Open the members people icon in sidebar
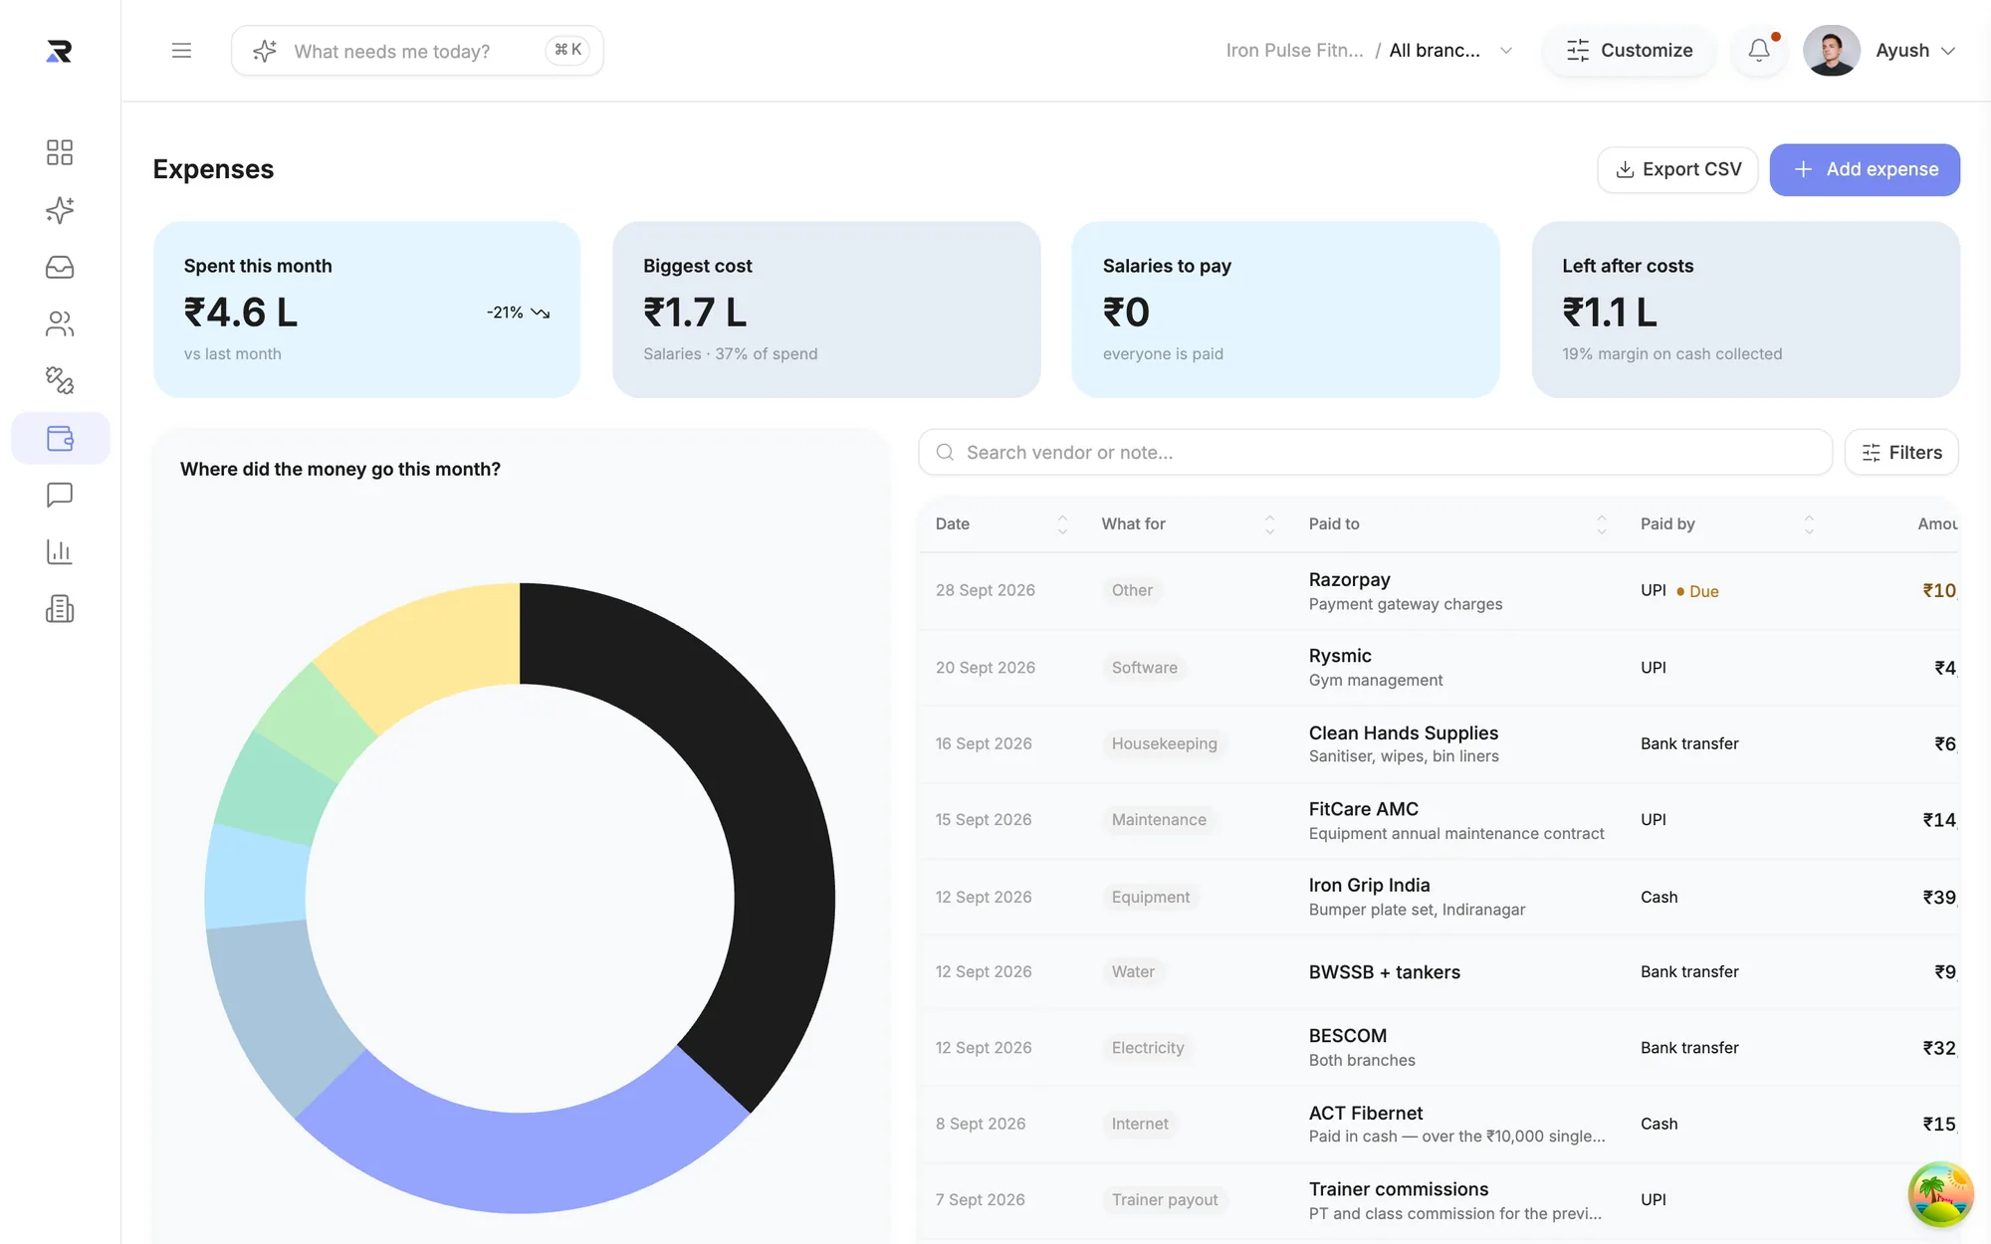 click(x=60, y=323)
